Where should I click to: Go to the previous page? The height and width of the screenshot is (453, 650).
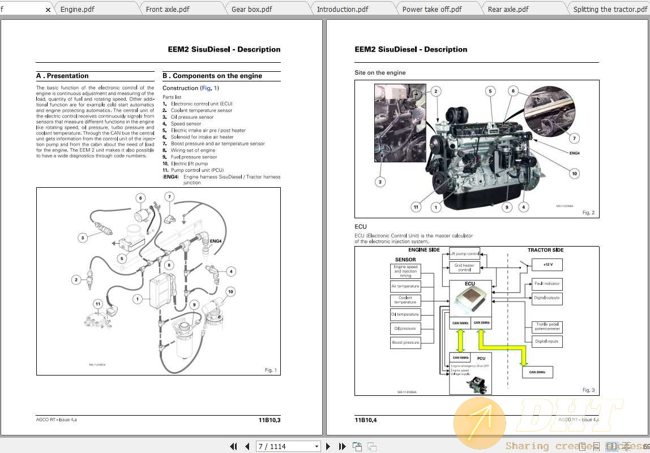tap(247, 446)
